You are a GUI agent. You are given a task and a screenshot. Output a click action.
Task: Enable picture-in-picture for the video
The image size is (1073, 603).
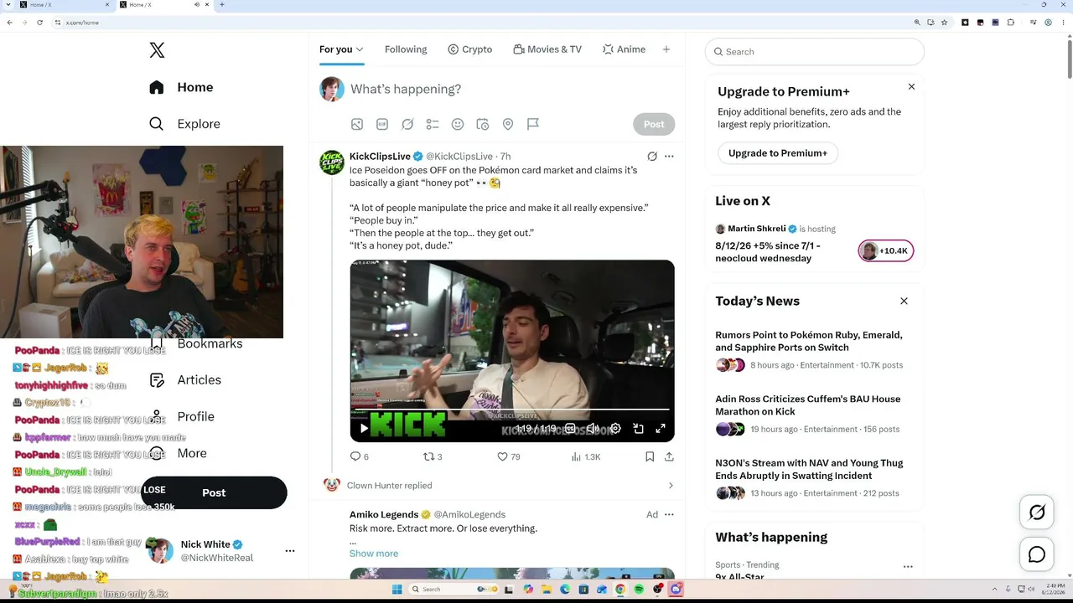pos(638,429)
